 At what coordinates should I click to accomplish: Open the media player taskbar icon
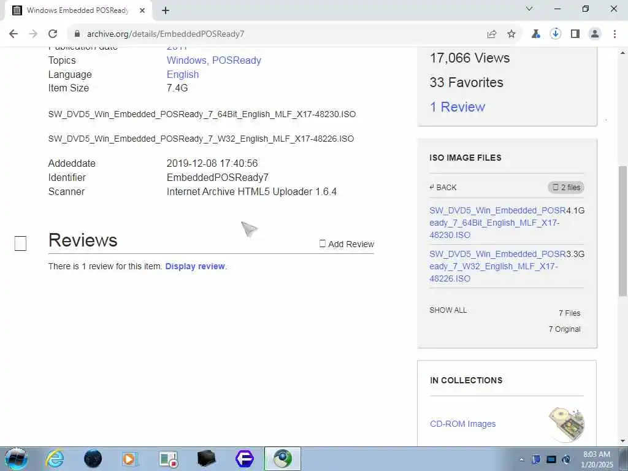[130, 459]
